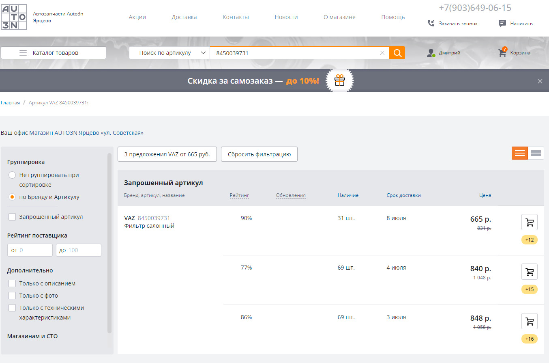Open the Помощь menu item
This screenshot has width=549, height=363.
393,17
